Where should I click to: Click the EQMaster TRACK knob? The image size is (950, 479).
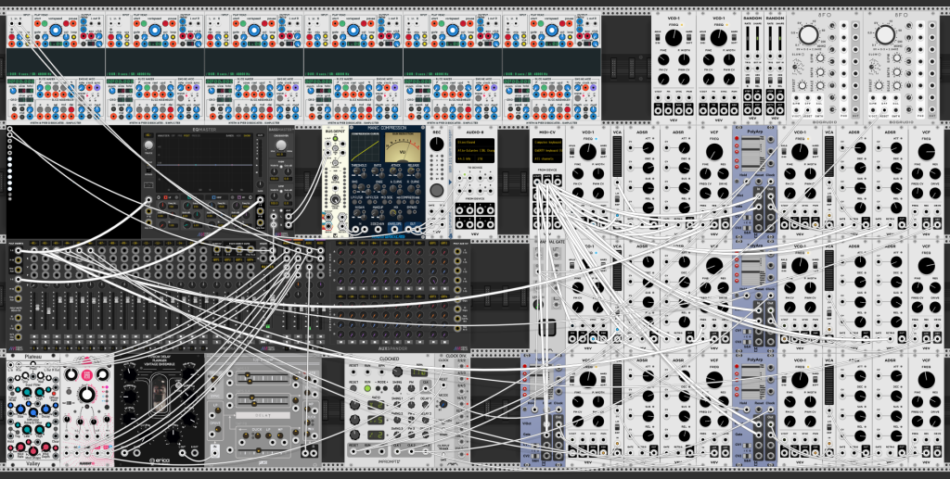148,145
